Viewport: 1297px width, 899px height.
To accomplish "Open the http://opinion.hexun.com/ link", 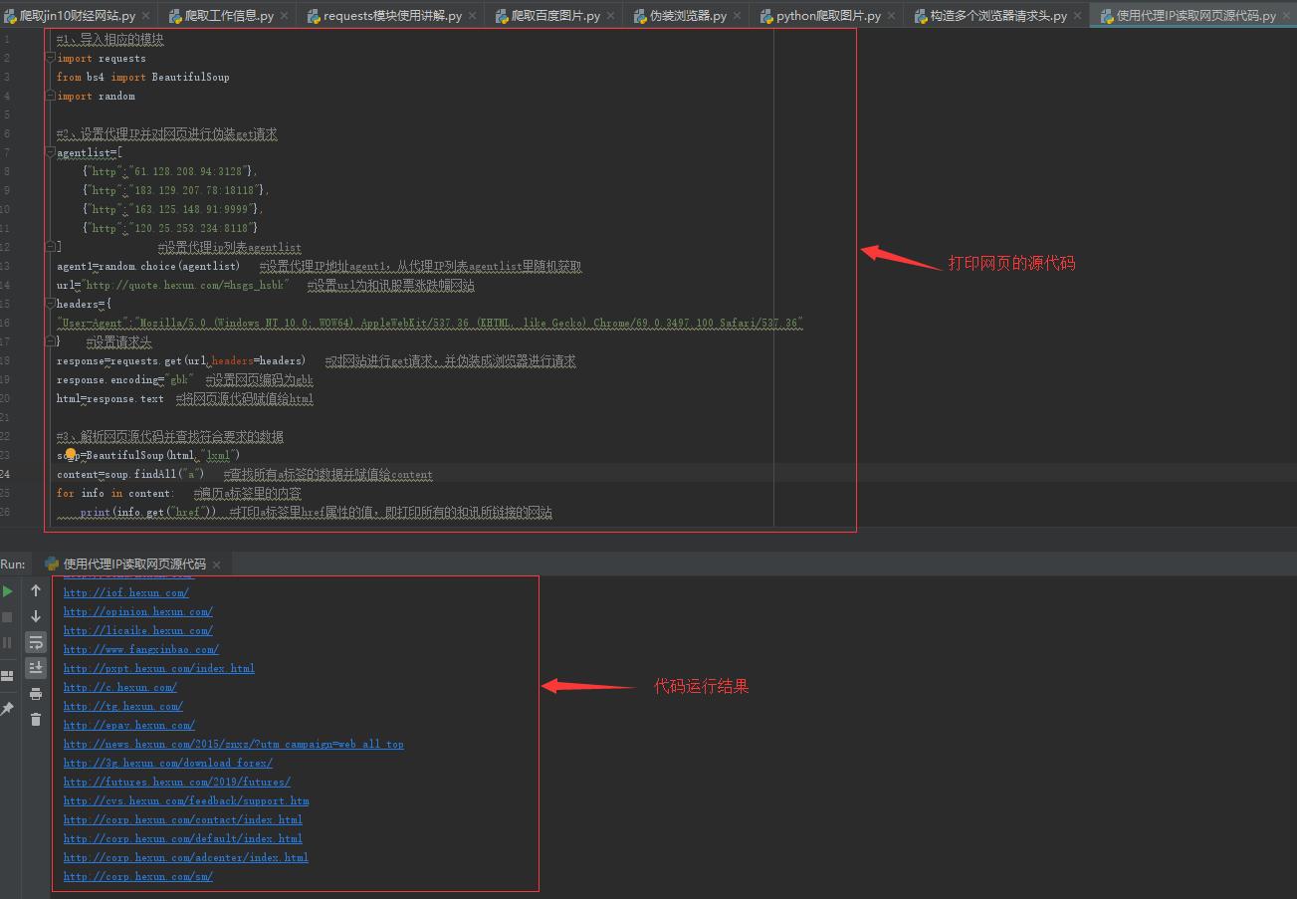I will [x=137, y=611].
